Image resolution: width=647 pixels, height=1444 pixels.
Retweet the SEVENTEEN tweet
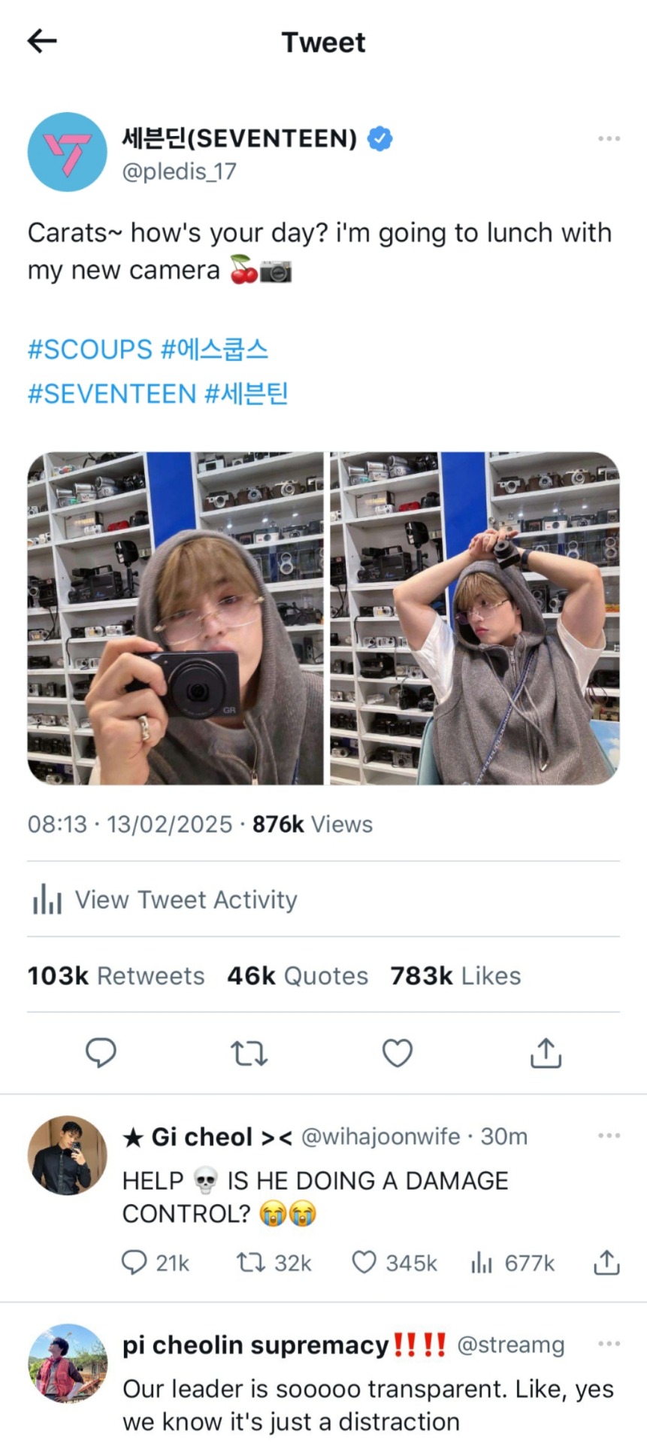click(x=249, y=1053)
